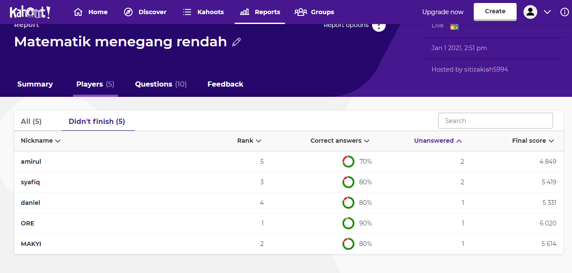Viewport: 572px width, 273px height.
Task: Click the Home house icon
Action: 78,12
